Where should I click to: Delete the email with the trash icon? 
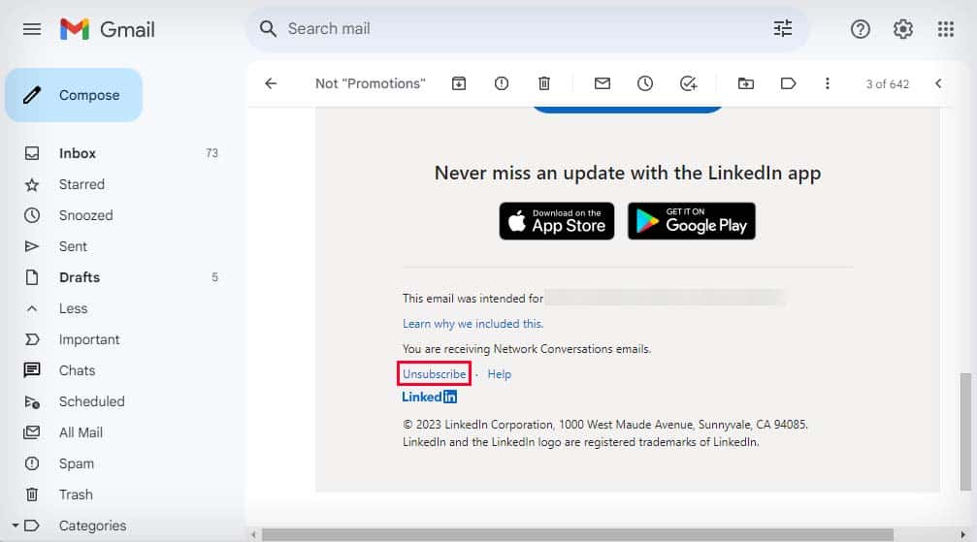544,83
